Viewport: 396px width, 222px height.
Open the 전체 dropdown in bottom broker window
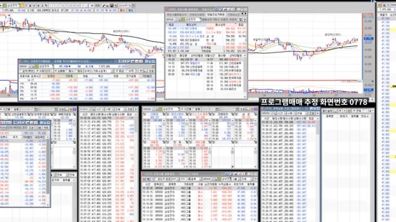(x=248, y=179)
